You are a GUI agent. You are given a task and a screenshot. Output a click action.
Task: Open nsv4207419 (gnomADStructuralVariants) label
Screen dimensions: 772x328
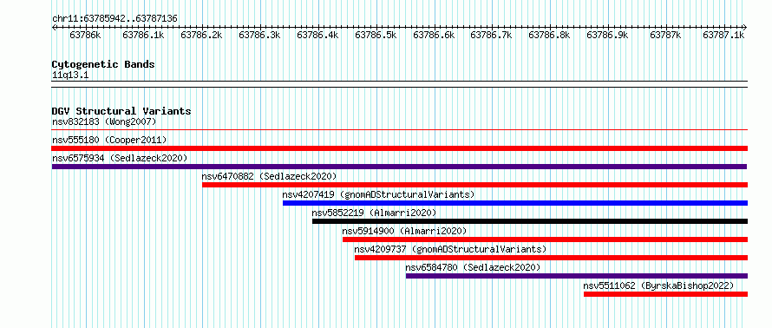point(378,194)
